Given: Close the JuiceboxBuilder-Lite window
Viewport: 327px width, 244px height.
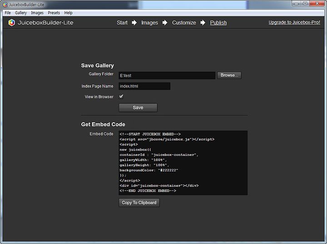Looking at the screenshot, I should [x=317, y=4].
